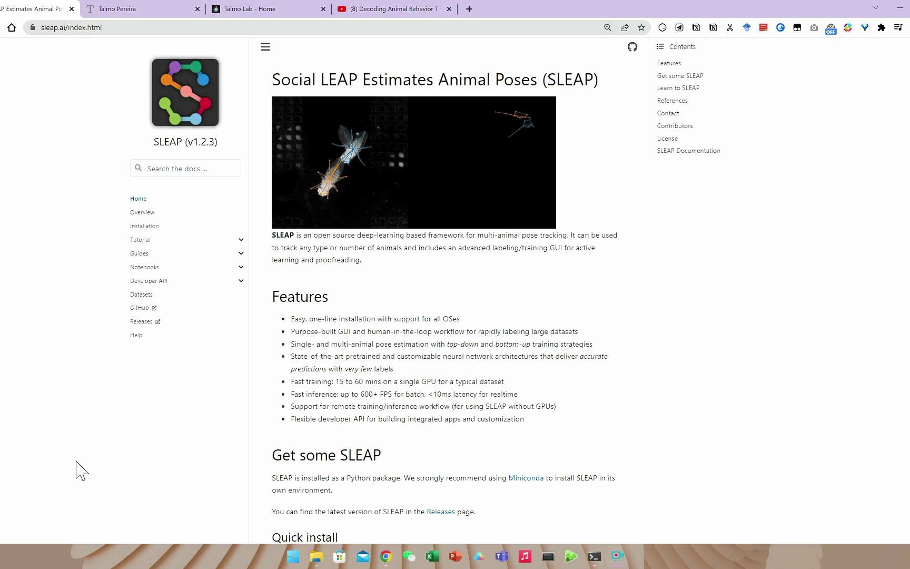This screenshot has width=910, height=569.
Task: Close the YouTube Decoding Animal Behavior tab
Action: click(449, 9)
